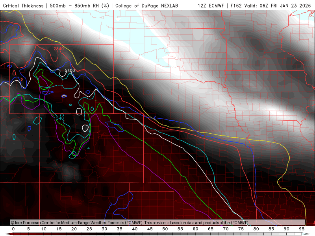Image resolution: width=315 pixels, height=236 pixels.
Task: Click the '45' value on the color scale
Action: click(x=150, y=229)
